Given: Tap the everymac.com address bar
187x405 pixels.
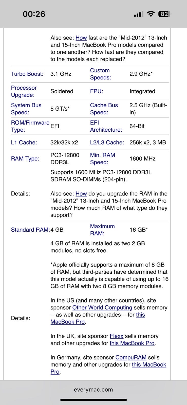Looking at the screenshot, I should click(93, 390).
